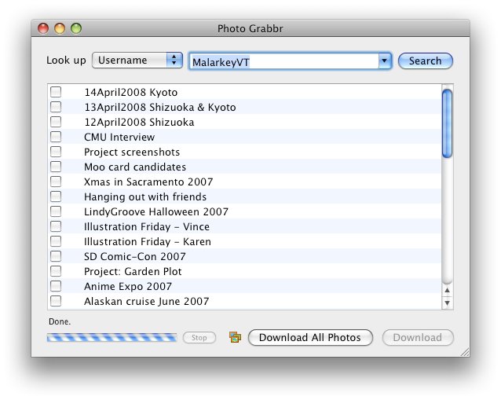Tick the Illustration Friday - Karen checkbox
Viewport: 501px width, 400px height.
click(56, 241)
